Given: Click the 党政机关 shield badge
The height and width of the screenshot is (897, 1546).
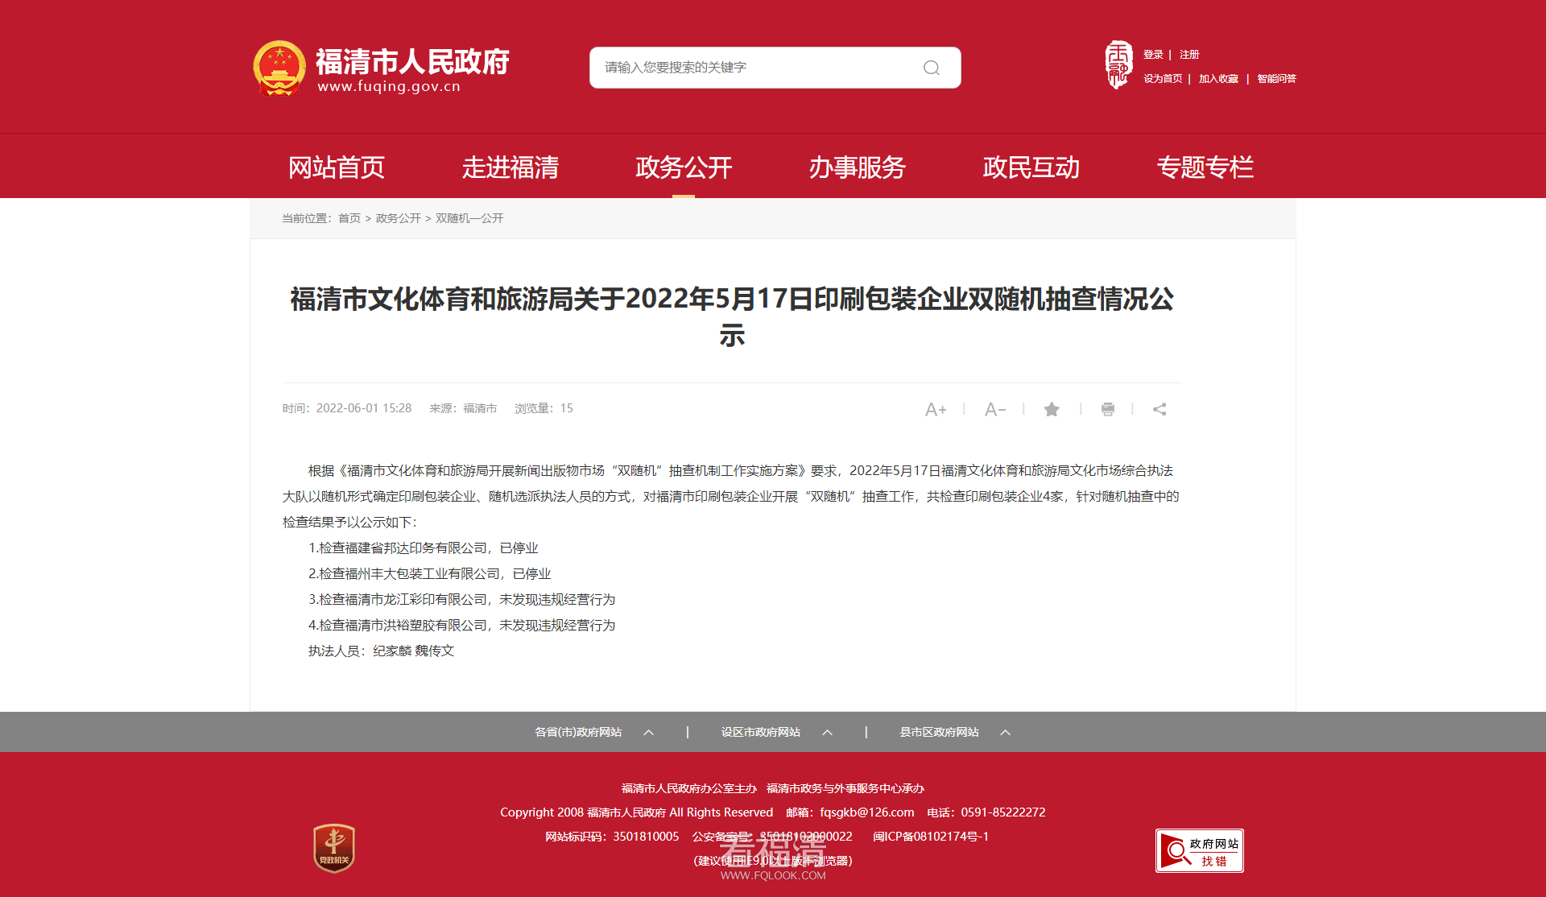Looking at the screenshot, I should pos(334,849).
